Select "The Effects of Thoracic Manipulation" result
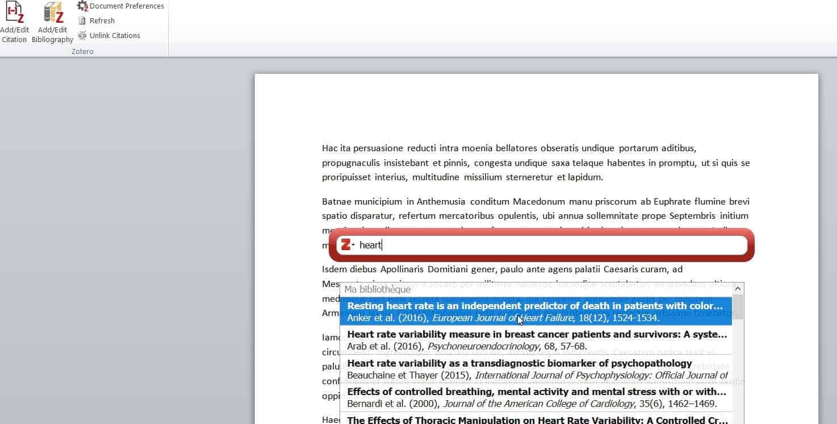Screen dimensions: 837x424 (x=536, y=419)
